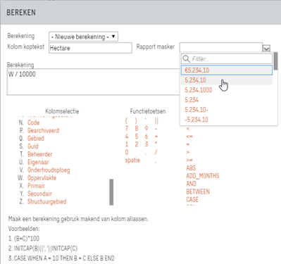
Task: Click the digit 9 function key
Action: 146,128
